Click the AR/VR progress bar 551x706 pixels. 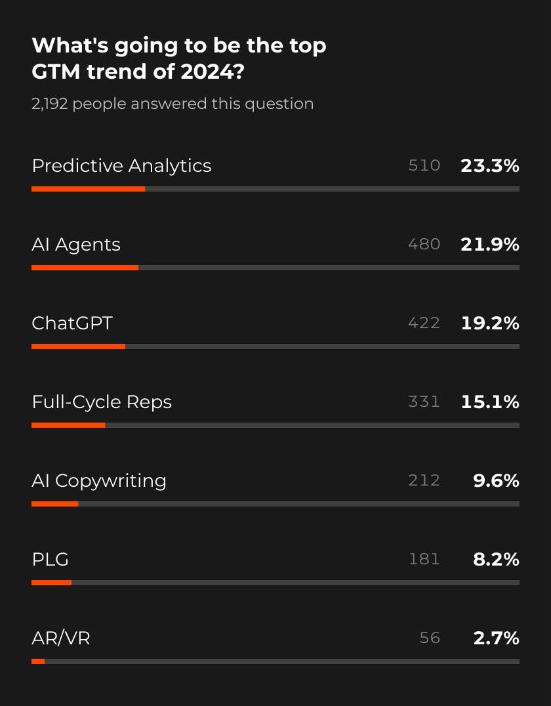[275, 661]
